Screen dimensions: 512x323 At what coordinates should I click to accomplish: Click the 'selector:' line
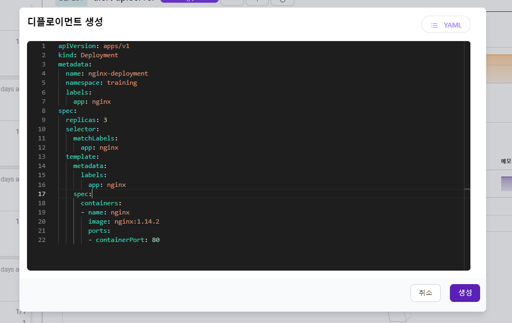tap(82, 129)
